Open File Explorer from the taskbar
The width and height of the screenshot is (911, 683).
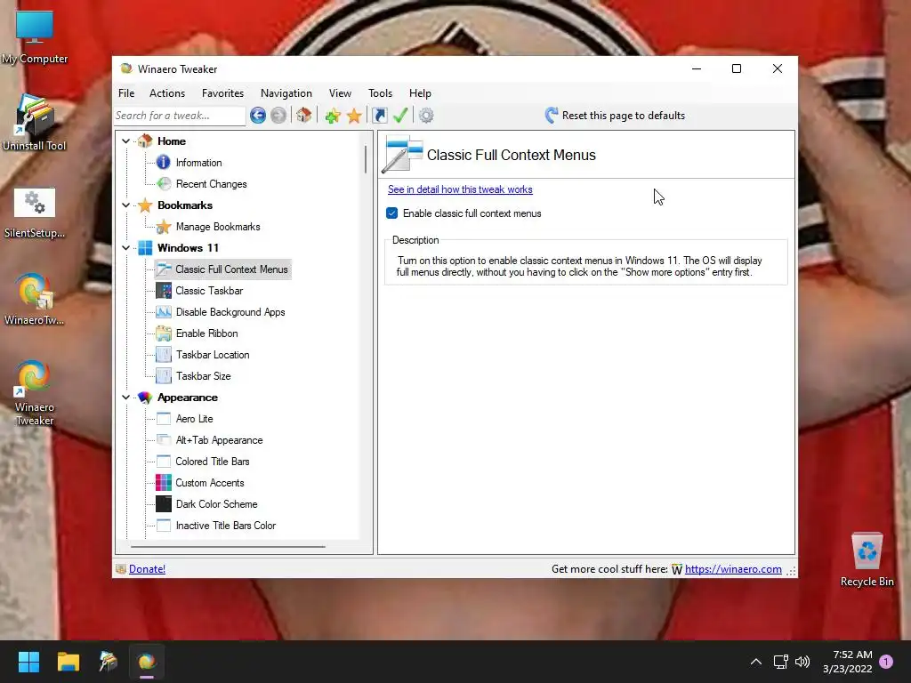[68, 662]
